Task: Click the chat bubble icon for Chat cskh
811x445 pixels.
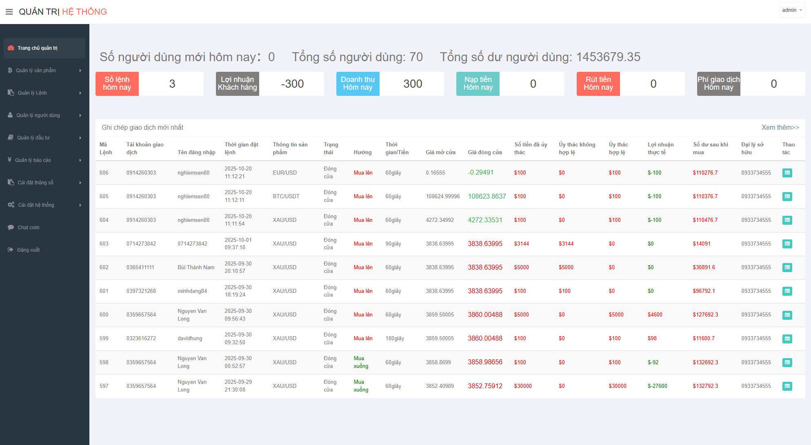Action: [11, 227]
